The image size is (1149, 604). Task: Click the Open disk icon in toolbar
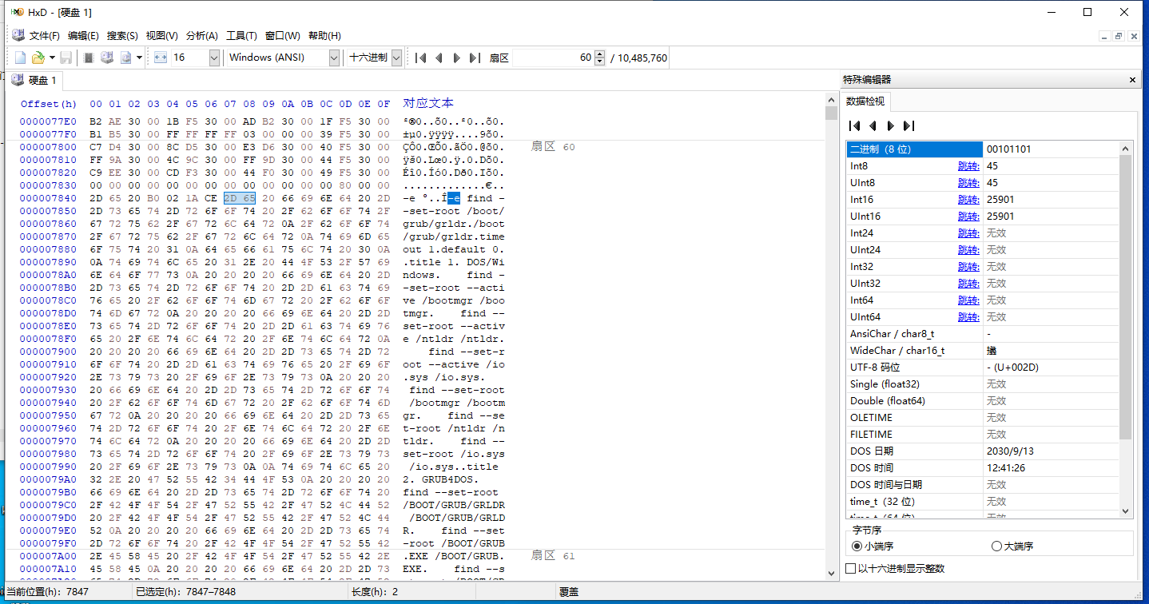pos(106,58)
